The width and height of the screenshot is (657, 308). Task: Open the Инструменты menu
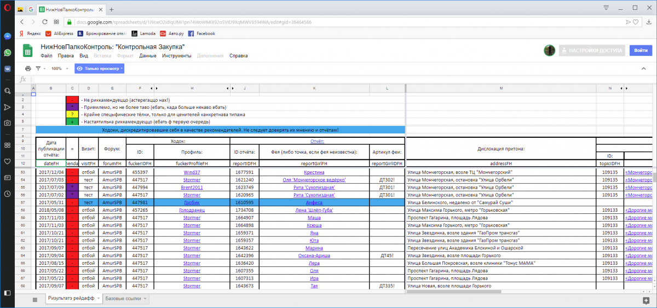point(176,56)
